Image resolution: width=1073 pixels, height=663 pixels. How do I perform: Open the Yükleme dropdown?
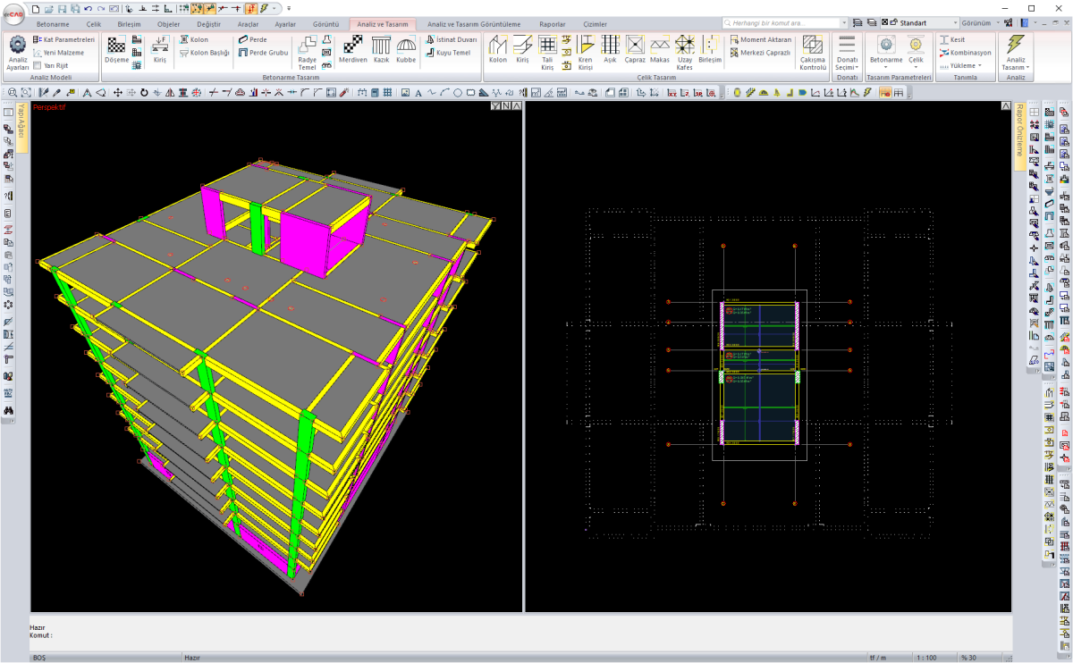[964, 65]
